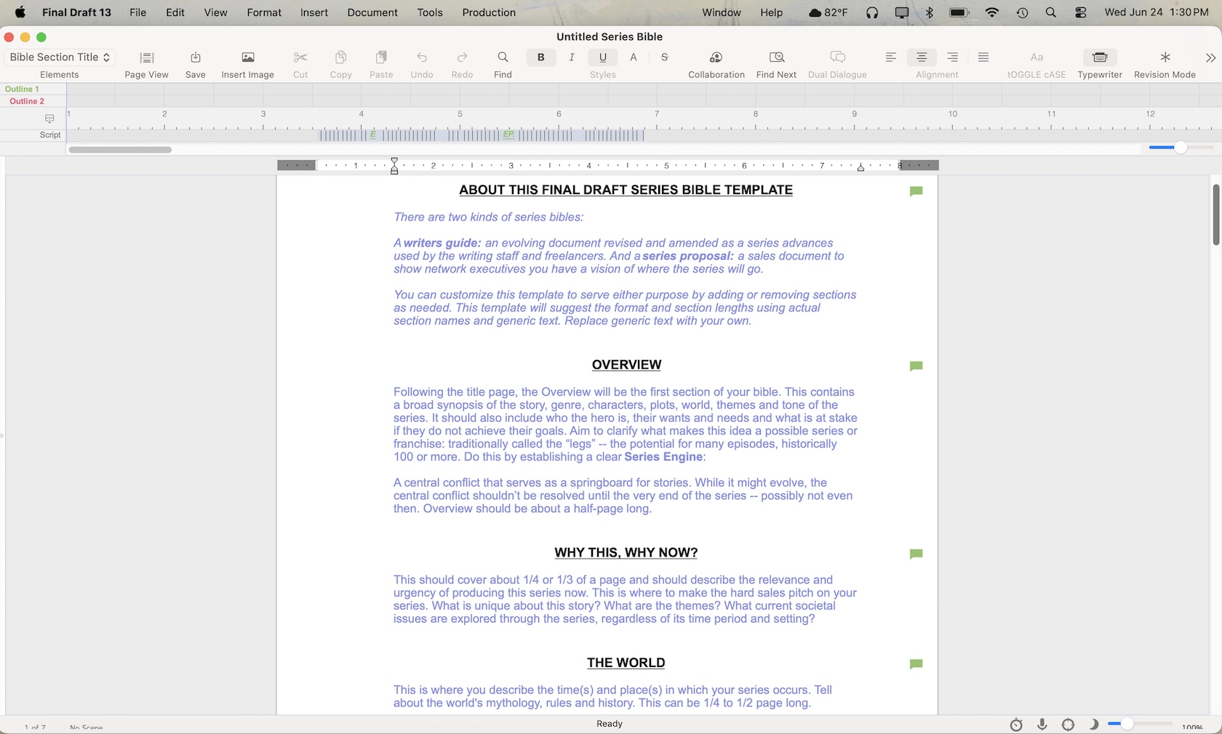Set alignment to justified
Screen dimensions: 1222x734
(983, 57)
